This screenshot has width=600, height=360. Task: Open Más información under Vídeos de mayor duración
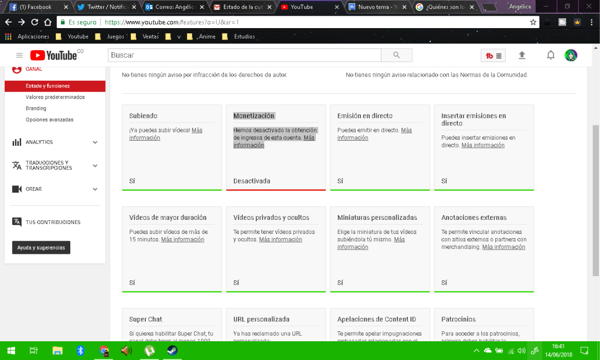182,240
